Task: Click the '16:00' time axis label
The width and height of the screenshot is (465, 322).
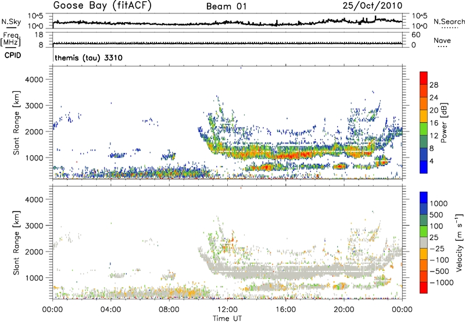Action: click(x=285, y=310)
